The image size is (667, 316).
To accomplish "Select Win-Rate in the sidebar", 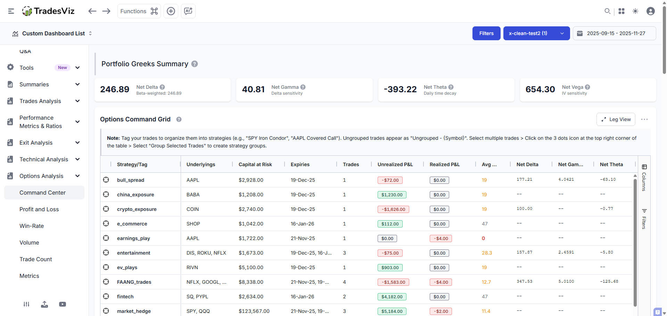I will pos(32,226).
